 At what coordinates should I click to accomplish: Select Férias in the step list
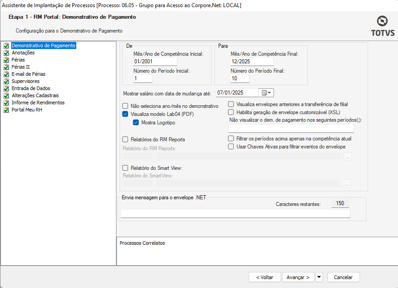(18, 60)
